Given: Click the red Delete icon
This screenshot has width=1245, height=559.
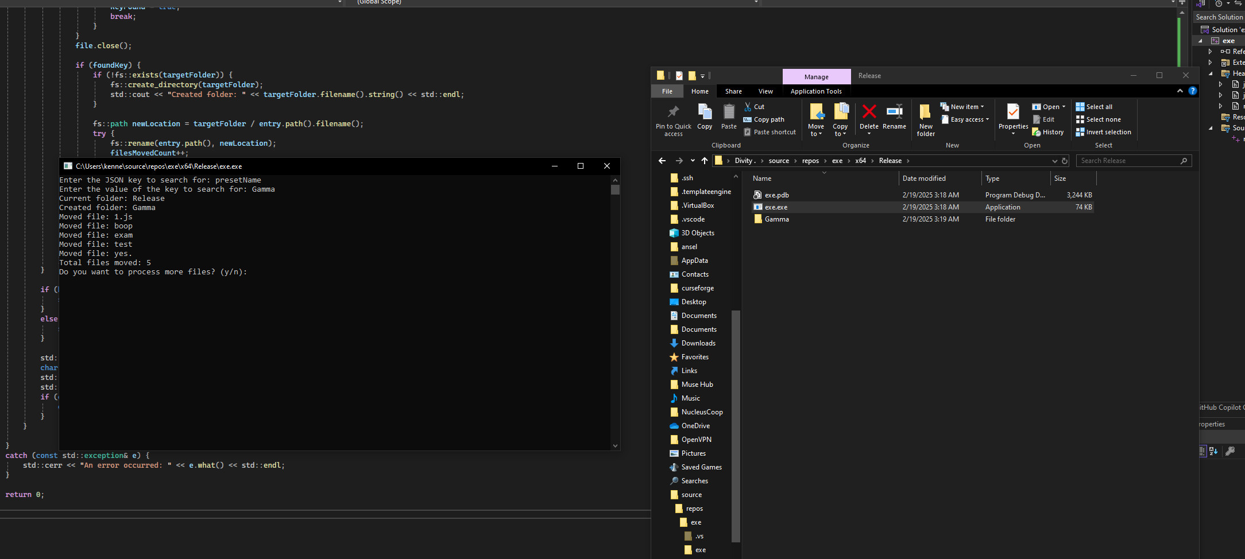Looking at the screenshot, I should pos(869,112).
